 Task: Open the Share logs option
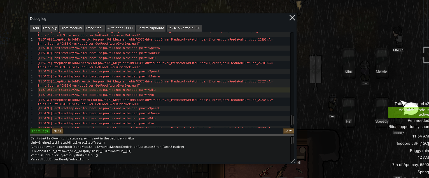[40, 131]
